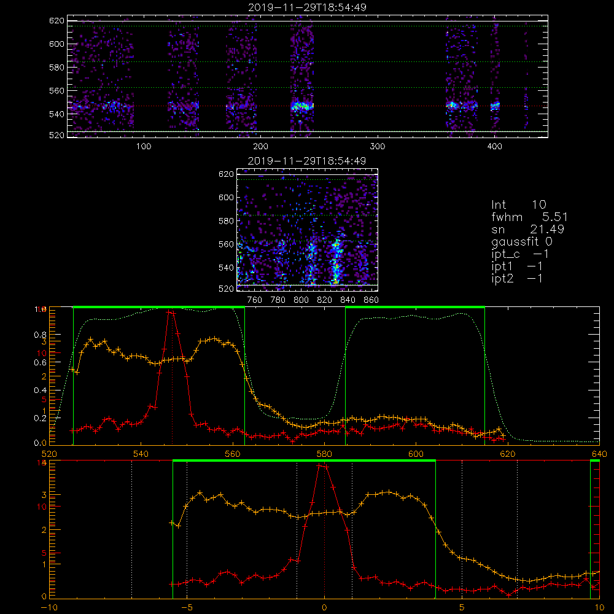Click x-axis label 5 of bottom plot
The width and height of the screenshot is (614, 614).
pyautogui.click(x=462, y=608)
